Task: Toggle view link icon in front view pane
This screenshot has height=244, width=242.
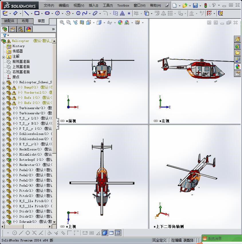Action: coord(62,121)
